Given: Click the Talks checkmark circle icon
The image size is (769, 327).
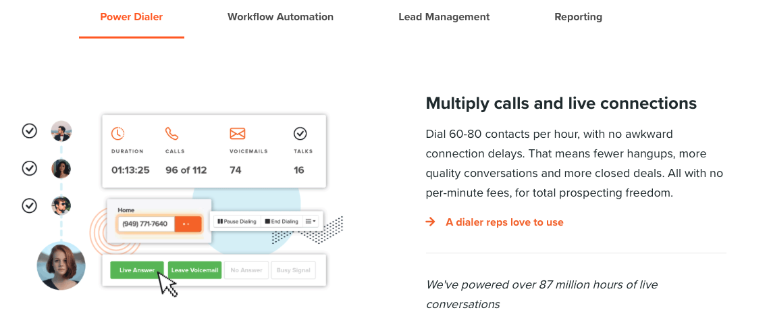Looking at the screenshot, I should pos(300,133).
